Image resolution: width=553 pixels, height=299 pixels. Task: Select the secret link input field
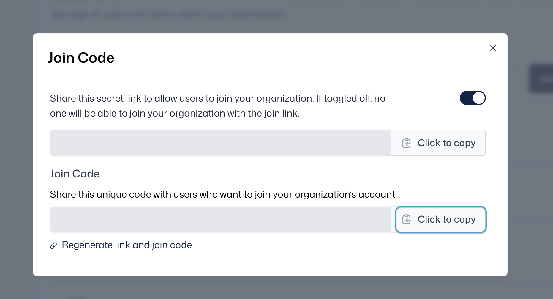(x=220, y=143)
